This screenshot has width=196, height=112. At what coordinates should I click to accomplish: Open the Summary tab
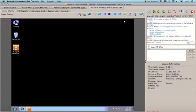tap(65, 11)
